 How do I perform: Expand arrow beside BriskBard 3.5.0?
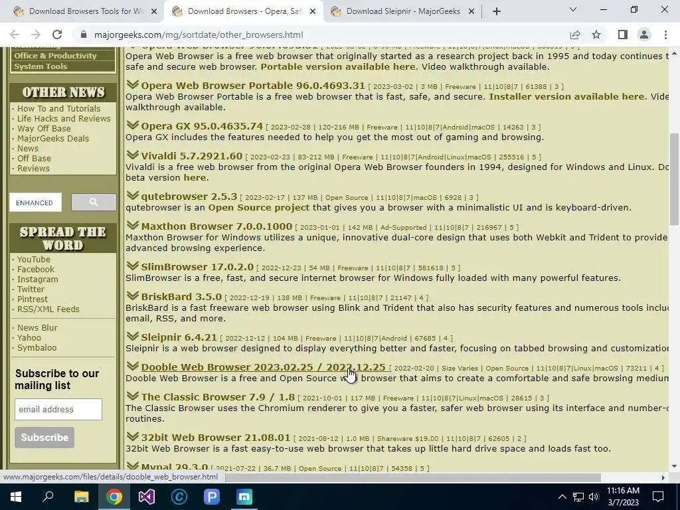(132, 296)
